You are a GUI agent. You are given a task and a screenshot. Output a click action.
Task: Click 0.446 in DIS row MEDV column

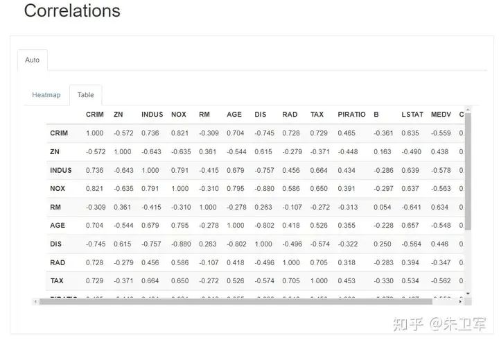point(439,244)
